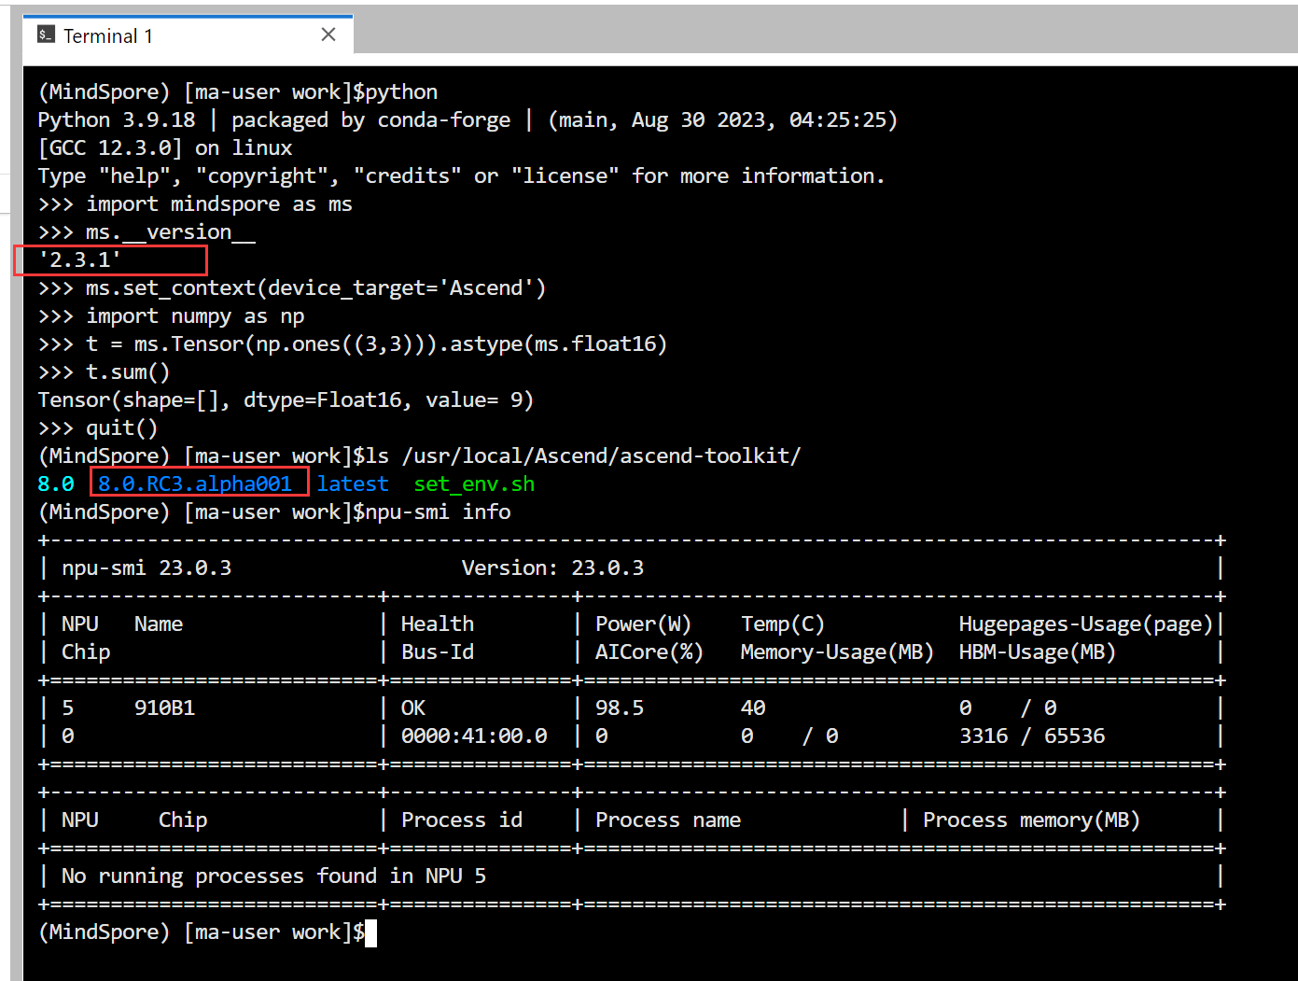The width and height of the screenshot is (1298, 981).
Task: Click the '8.0' directory listing entry
Action: 55,483
